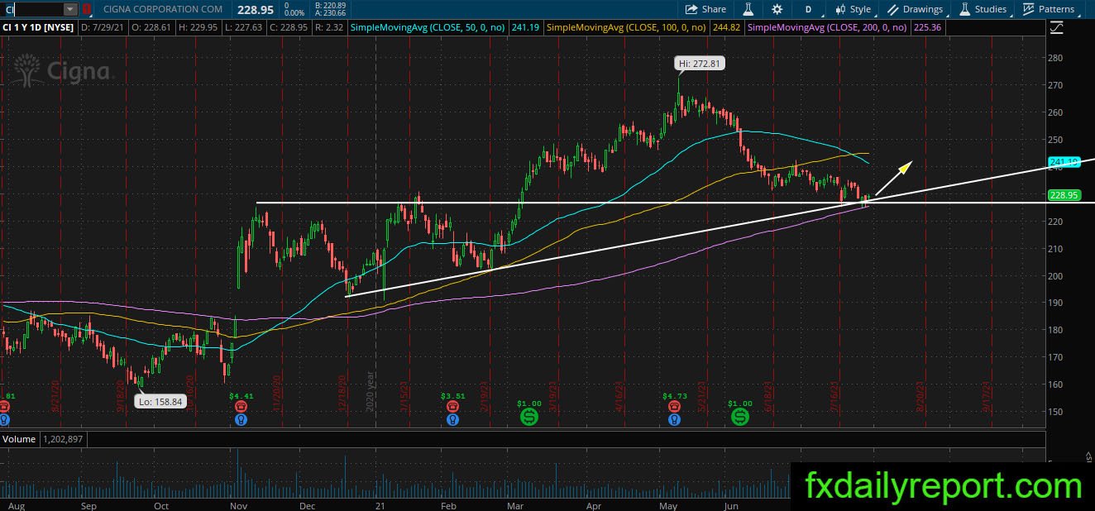Click the CIGNA CORPORATION COM name
Image resolution: width=1095 pixels, height=511 pixels.
tap(164, 9)
